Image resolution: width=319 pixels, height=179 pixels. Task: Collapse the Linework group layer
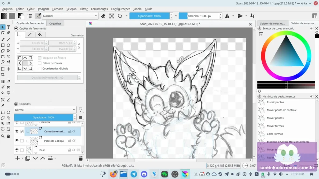click(x=36, y=125)
